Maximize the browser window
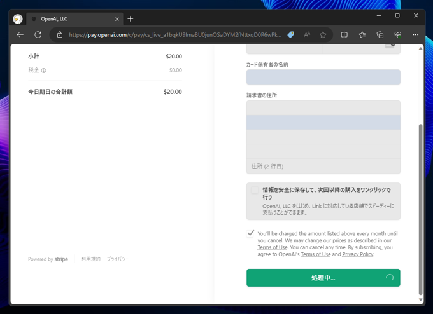The width and height of the screenshot is (433, 314). click(x=397, y=15)
